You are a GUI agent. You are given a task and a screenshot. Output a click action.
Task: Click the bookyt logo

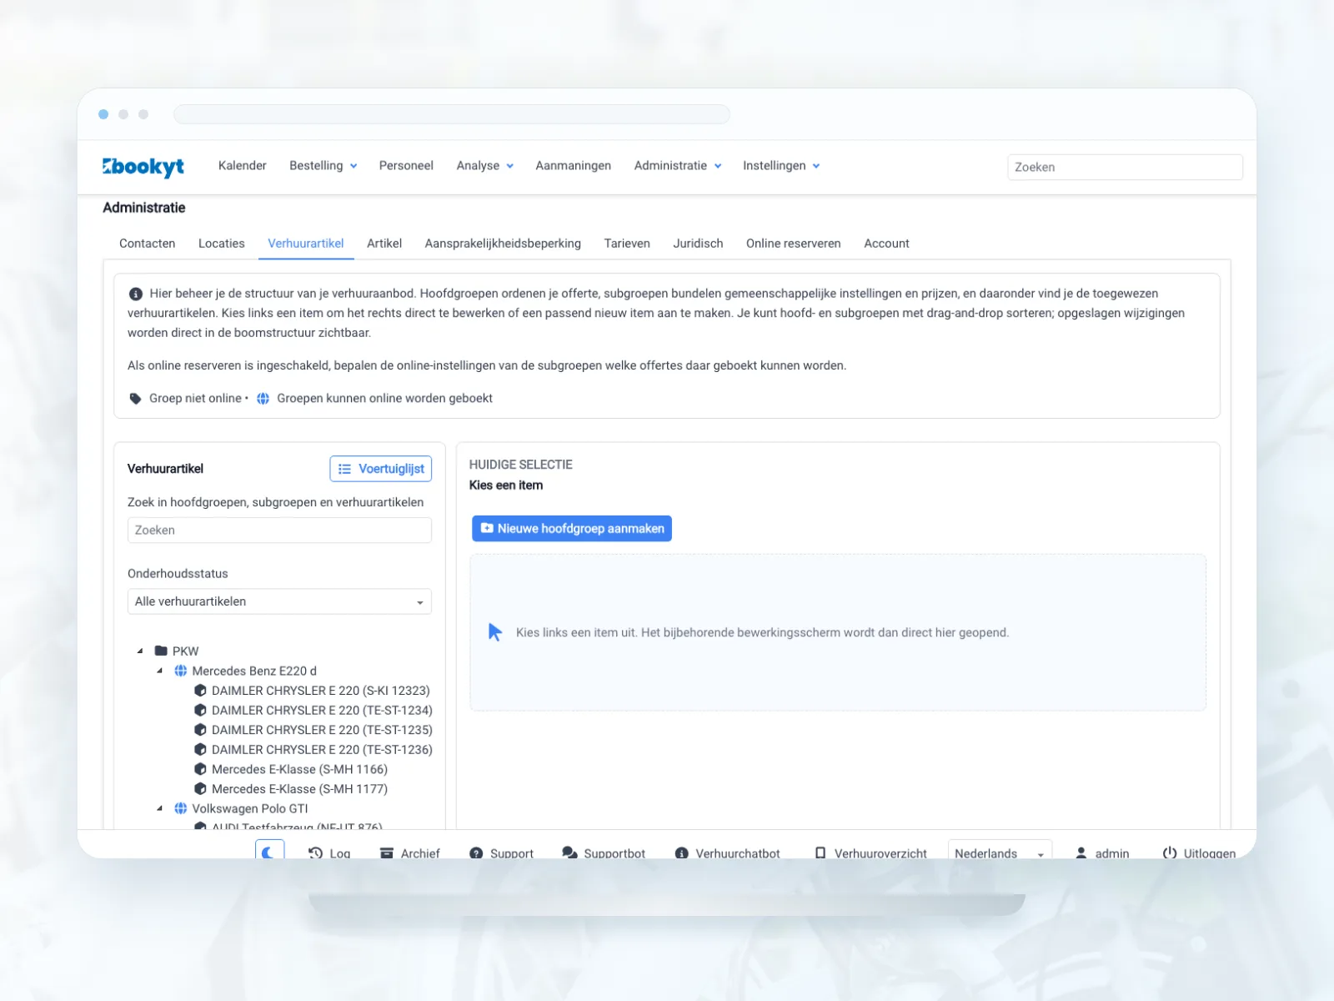[x=143, y=167]
